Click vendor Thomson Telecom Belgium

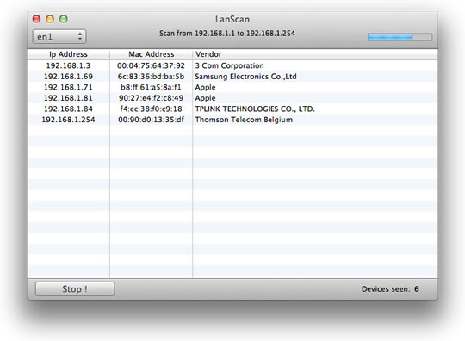click(244, 120)
